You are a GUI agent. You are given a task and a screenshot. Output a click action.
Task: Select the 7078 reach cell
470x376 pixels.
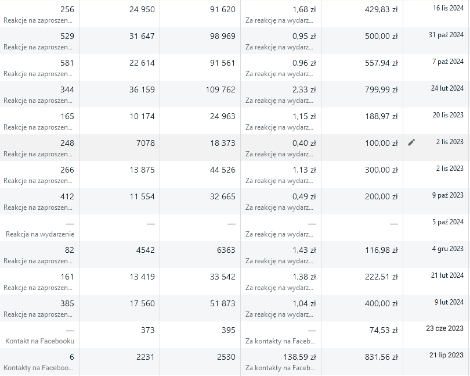144,143
